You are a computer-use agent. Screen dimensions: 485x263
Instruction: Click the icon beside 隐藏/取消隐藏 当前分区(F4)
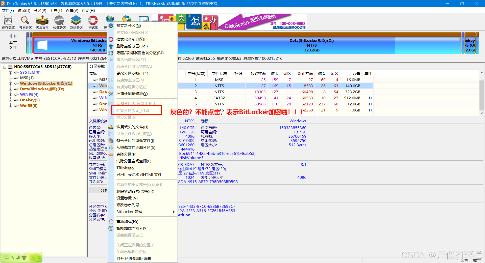click(111, 53)
